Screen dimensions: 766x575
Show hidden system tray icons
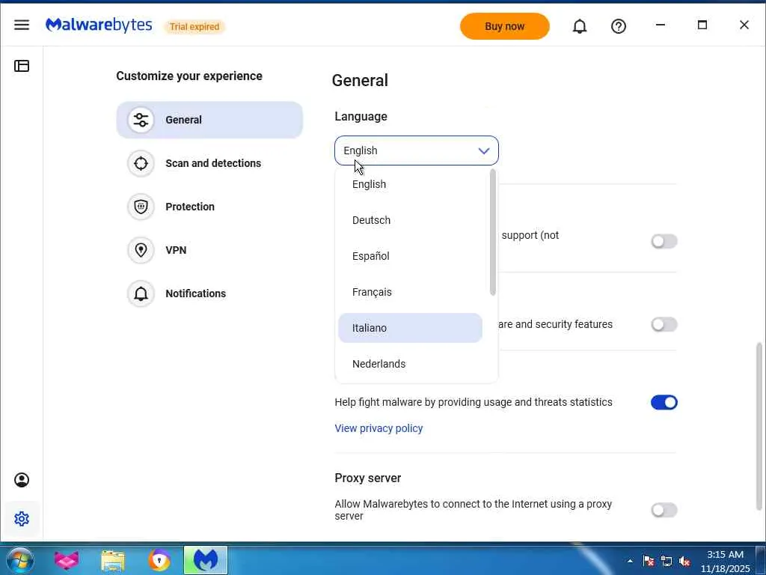coord(630,561)
